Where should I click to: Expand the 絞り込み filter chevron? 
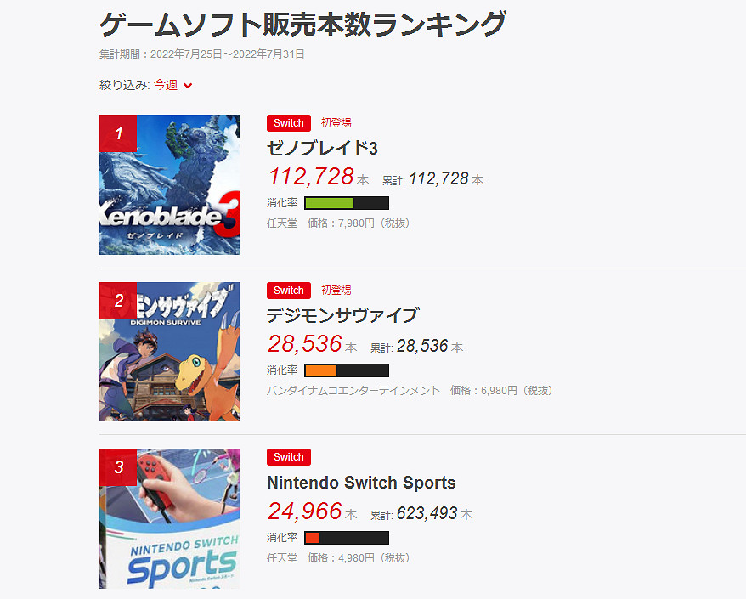pos(188,85)
